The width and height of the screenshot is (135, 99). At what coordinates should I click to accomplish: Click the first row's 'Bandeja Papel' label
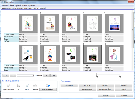pyautogui.click(x=11, y=37)
